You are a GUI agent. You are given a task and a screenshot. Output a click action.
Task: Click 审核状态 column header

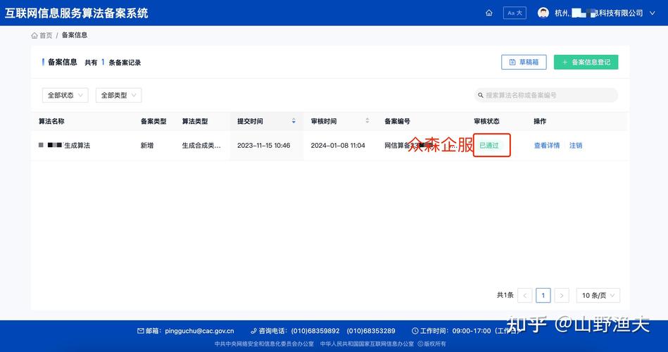[486, 121]
